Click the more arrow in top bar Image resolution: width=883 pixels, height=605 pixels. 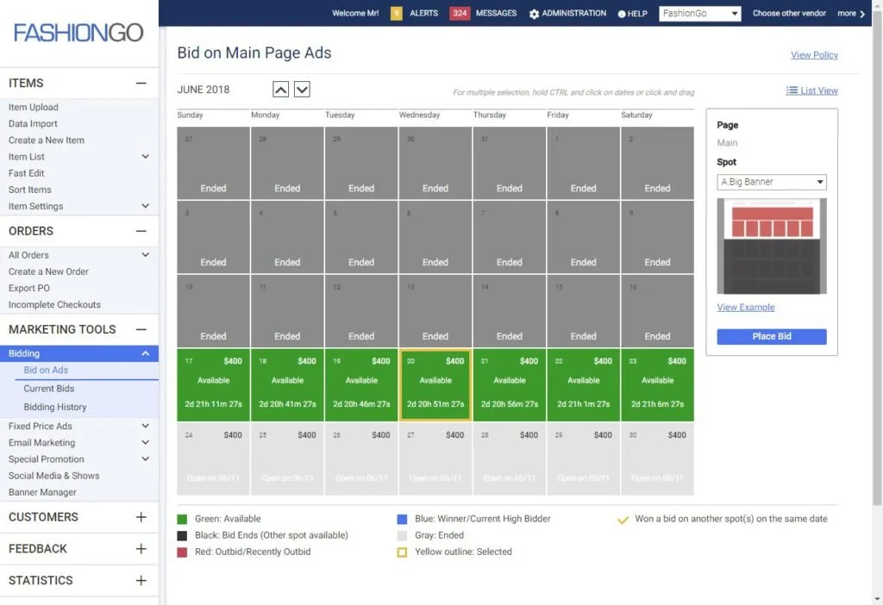tap(862, 14)
